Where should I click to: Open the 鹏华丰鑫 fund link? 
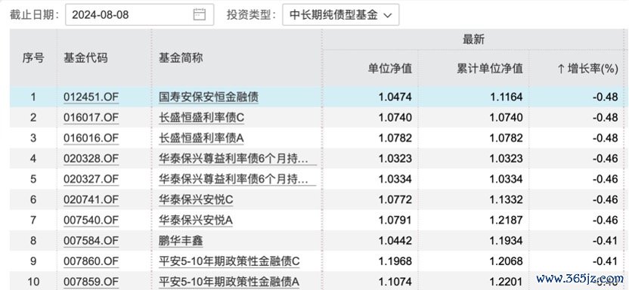pyautogui.click(x=181, y=241)
